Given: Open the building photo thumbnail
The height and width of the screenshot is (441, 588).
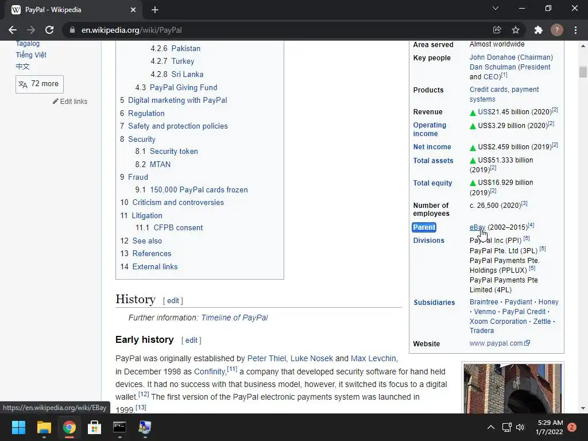Looking at the screenshot, I should [513, 389].
